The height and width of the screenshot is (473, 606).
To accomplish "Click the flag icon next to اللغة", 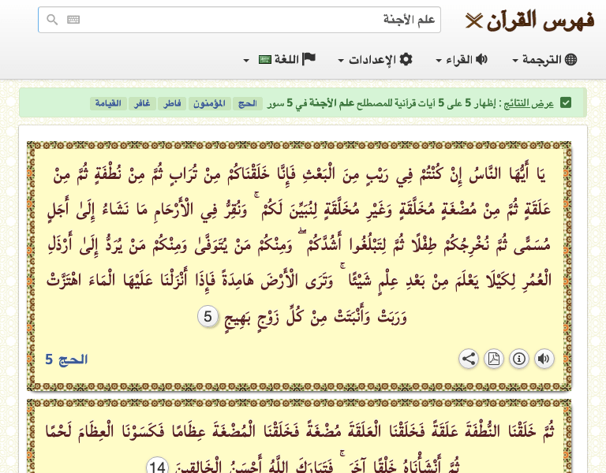I will 309,58.
